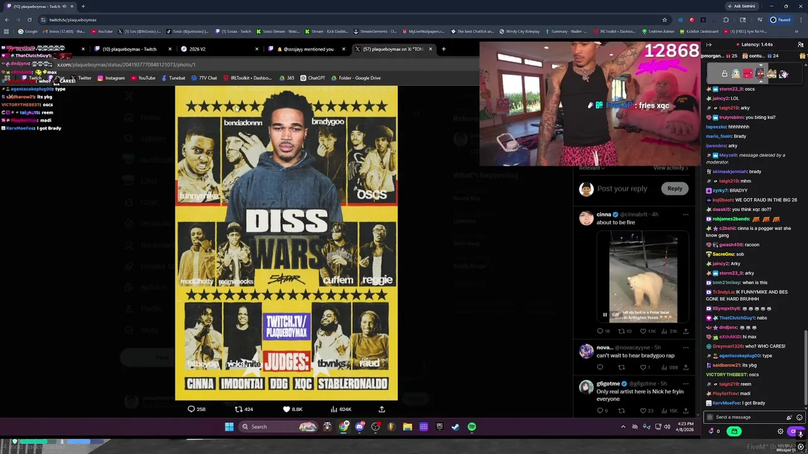The width and height of the screenshot is (808, 454).
Task: Open the Linktree Admin bookmark
Action: (x=658, y=32)
